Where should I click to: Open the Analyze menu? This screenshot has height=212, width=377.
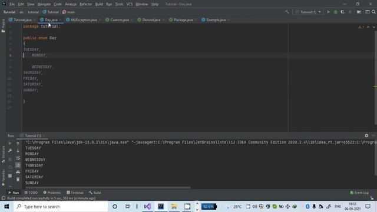[x=71, y=4]
